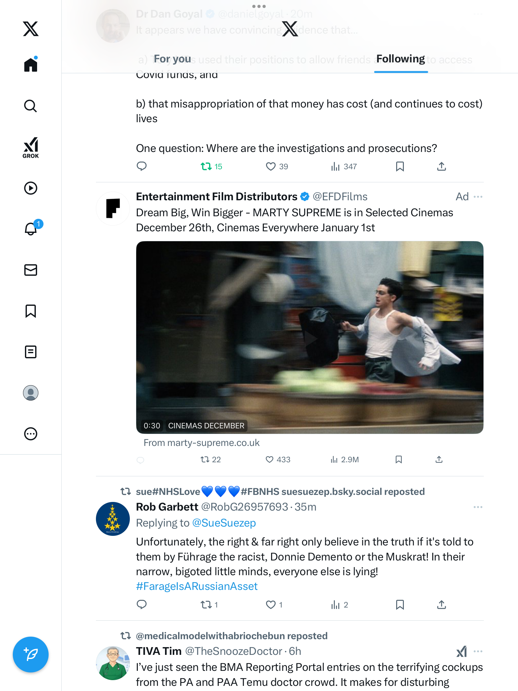The width and height of the screenshot is (518, 691).
Task: Open Bookmarks in the sidebar
Action: click(31, 311)
